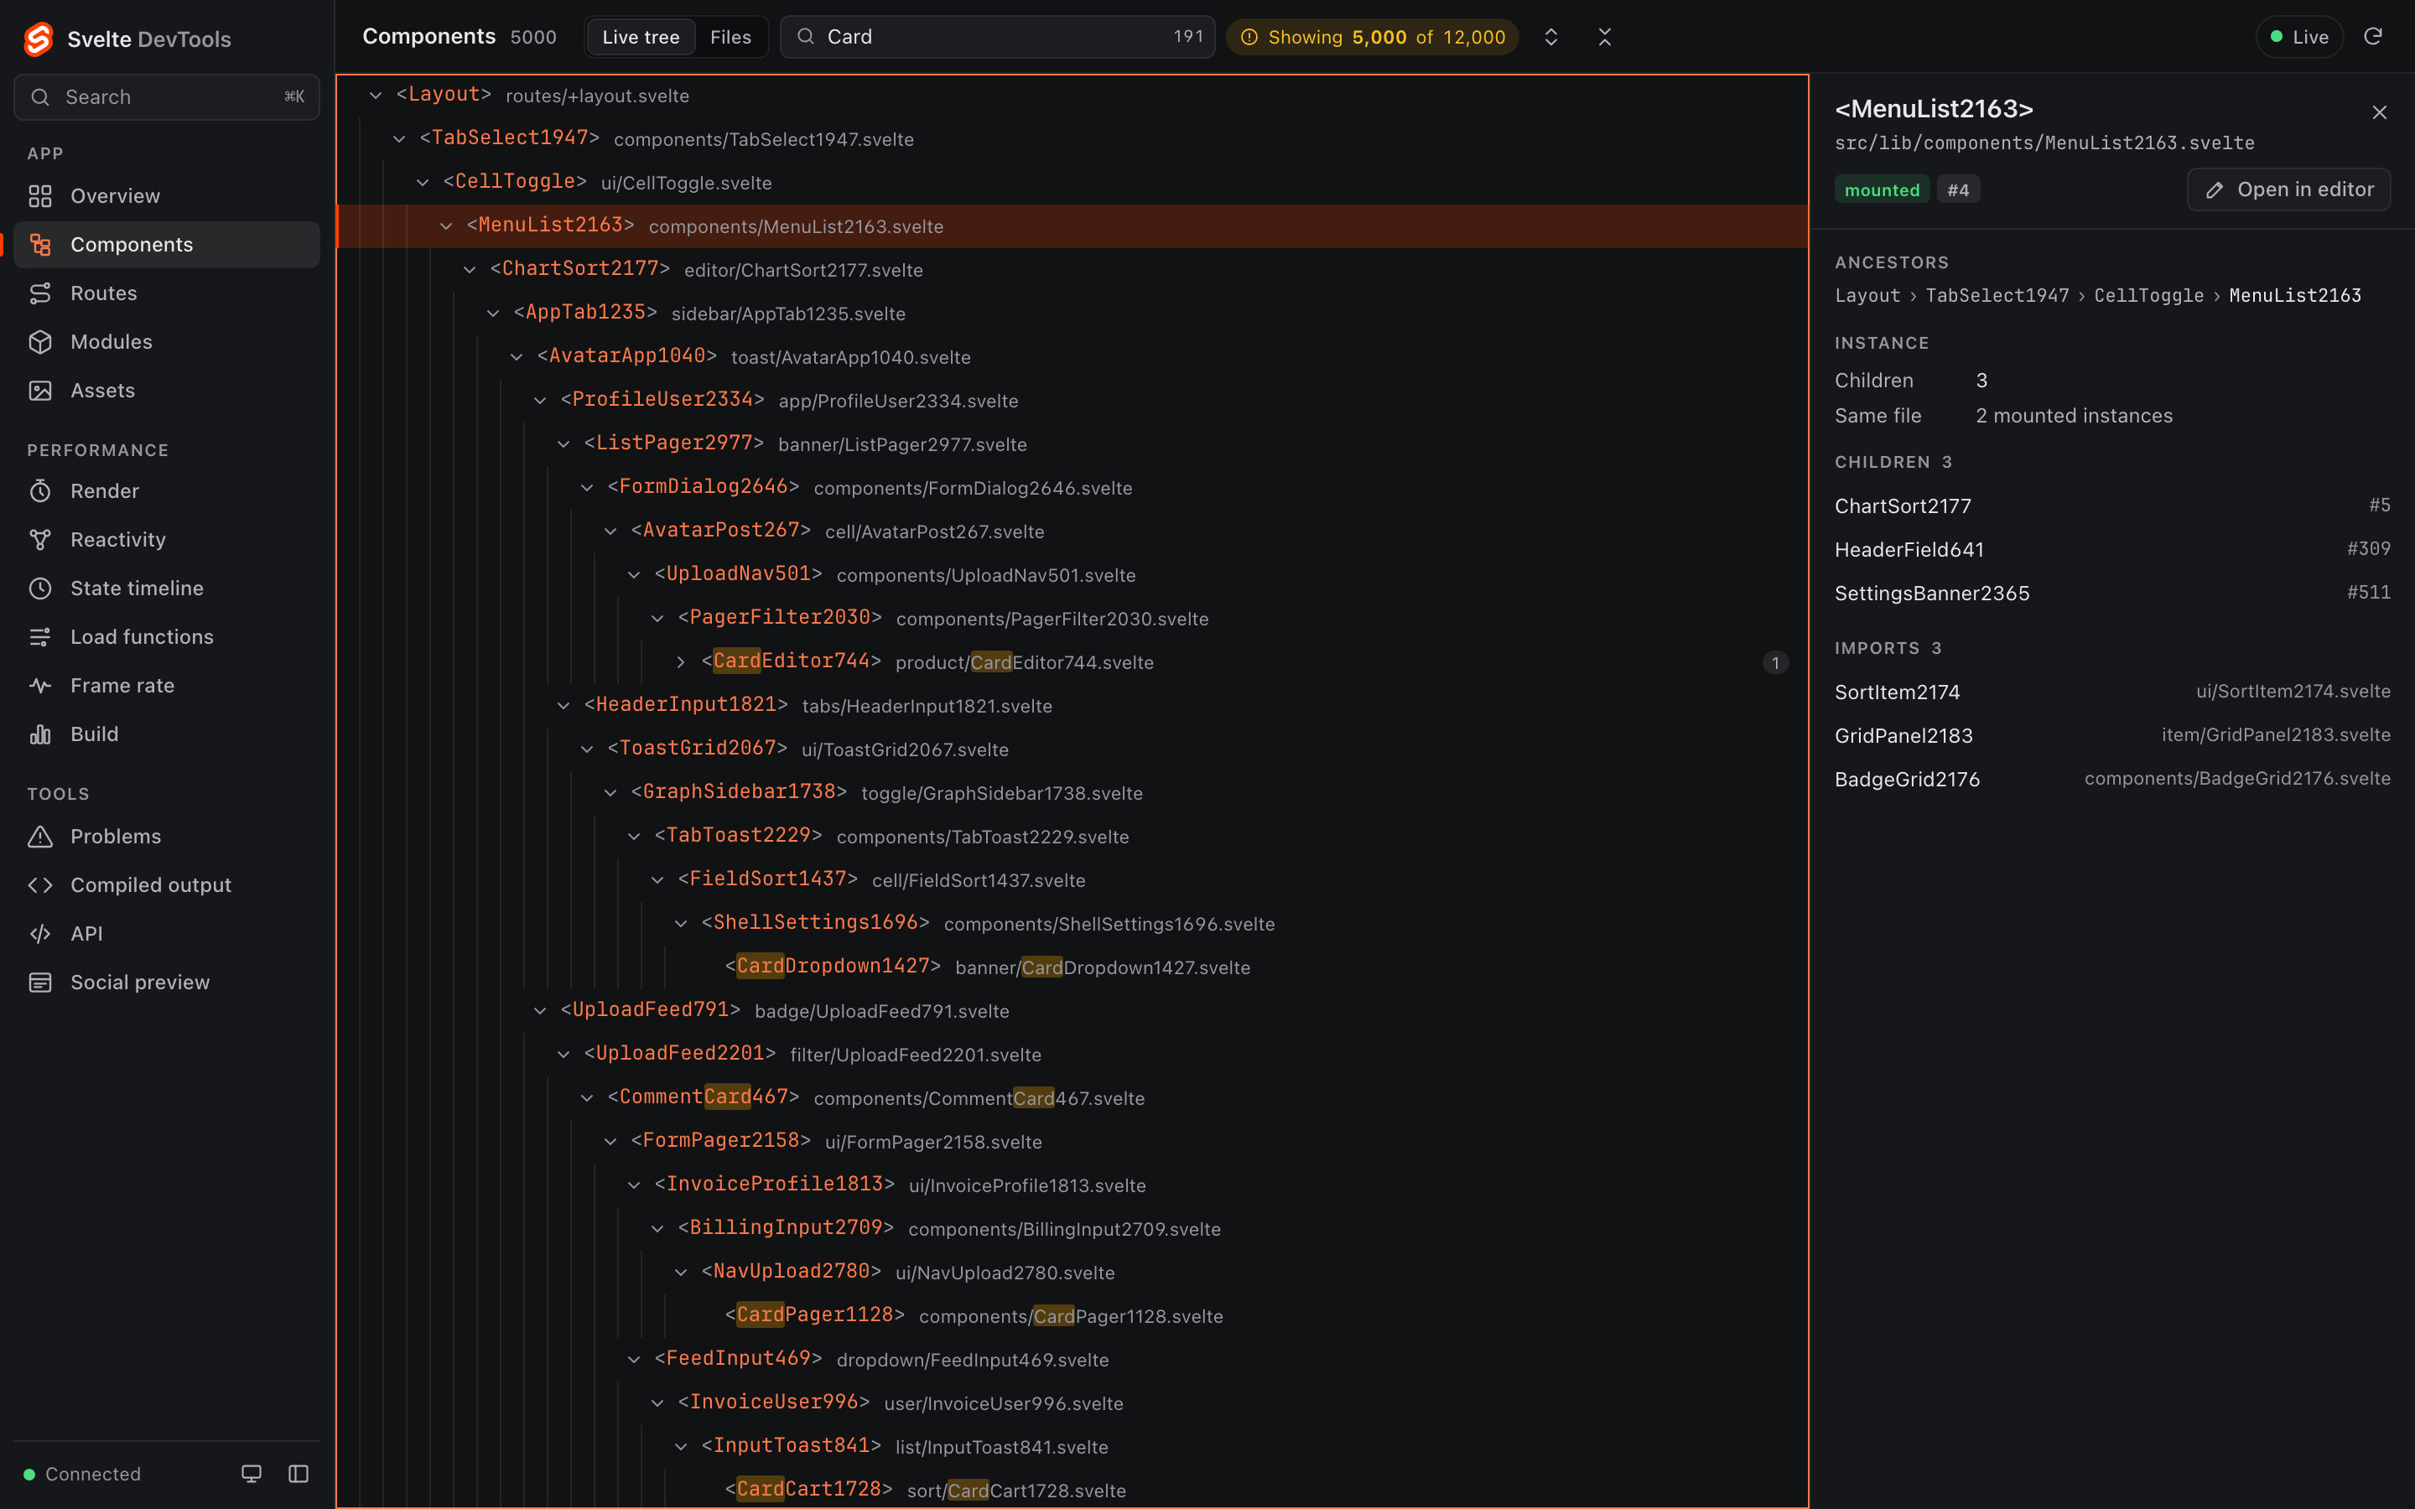2415x1509 pixels.
Task: Open the State timeline view
Action: pyautogui.click(x=167, y=588)
